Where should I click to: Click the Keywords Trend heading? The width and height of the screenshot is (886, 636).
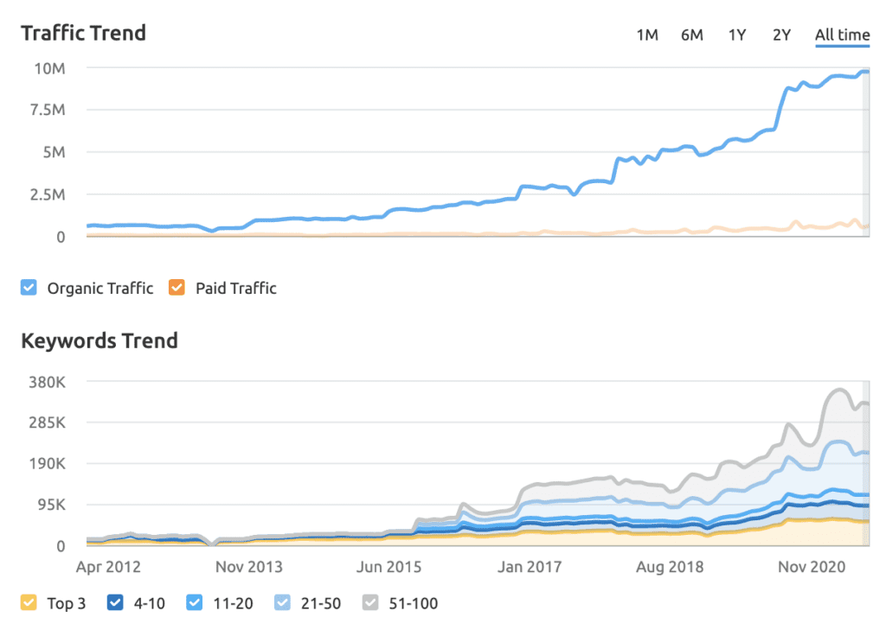click(100, 340)
